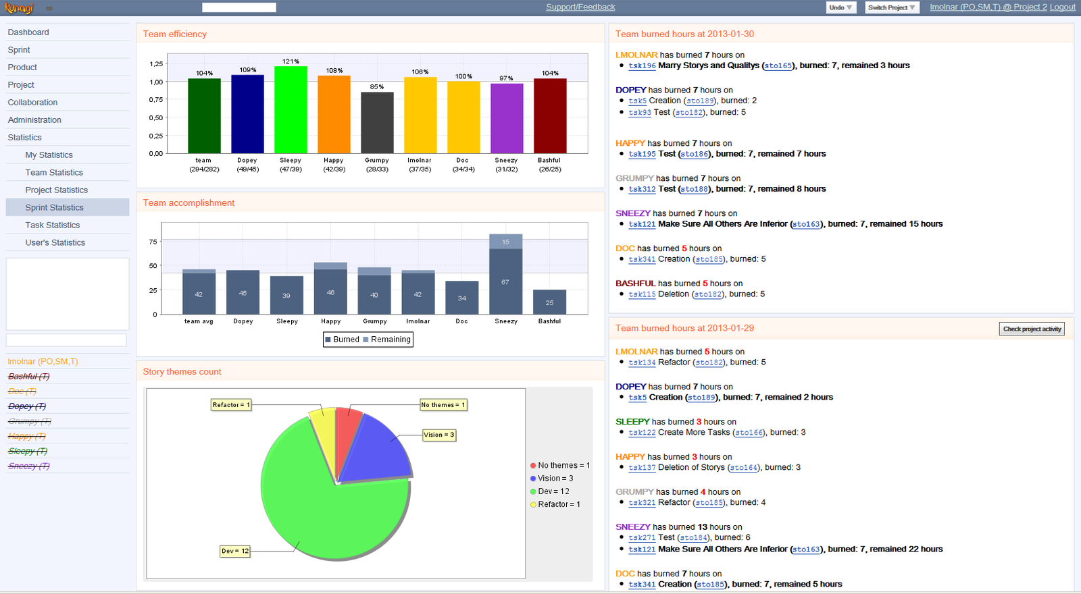Click the blue Vision legend dot
Screen dimensions: 1081x594
(533, 479)
